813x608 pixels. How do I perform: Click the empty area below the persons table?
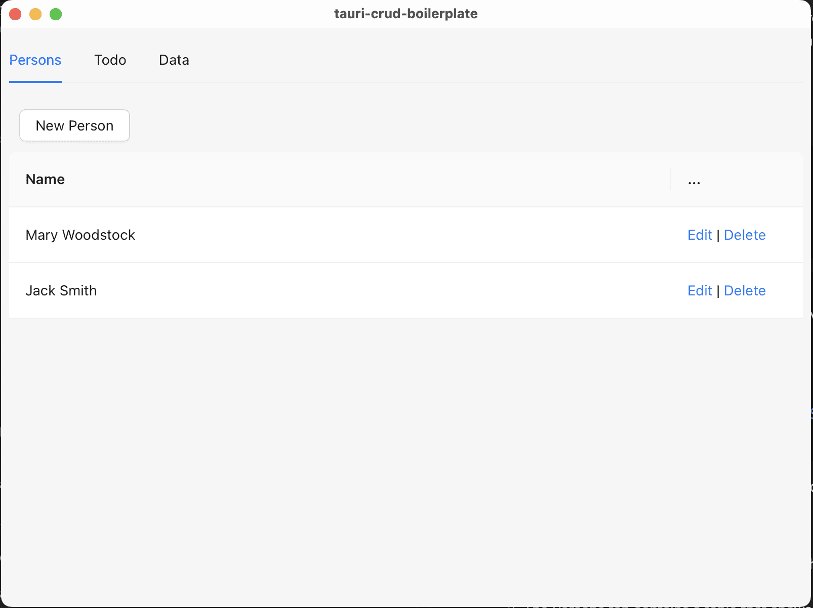405,455
